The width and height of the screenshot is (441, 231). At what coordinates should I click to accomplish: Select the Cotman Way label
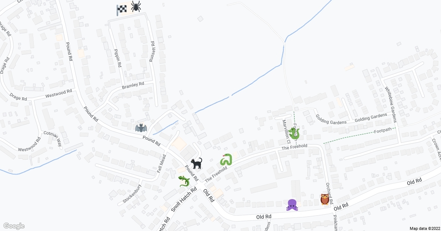[x=52, y=139]
